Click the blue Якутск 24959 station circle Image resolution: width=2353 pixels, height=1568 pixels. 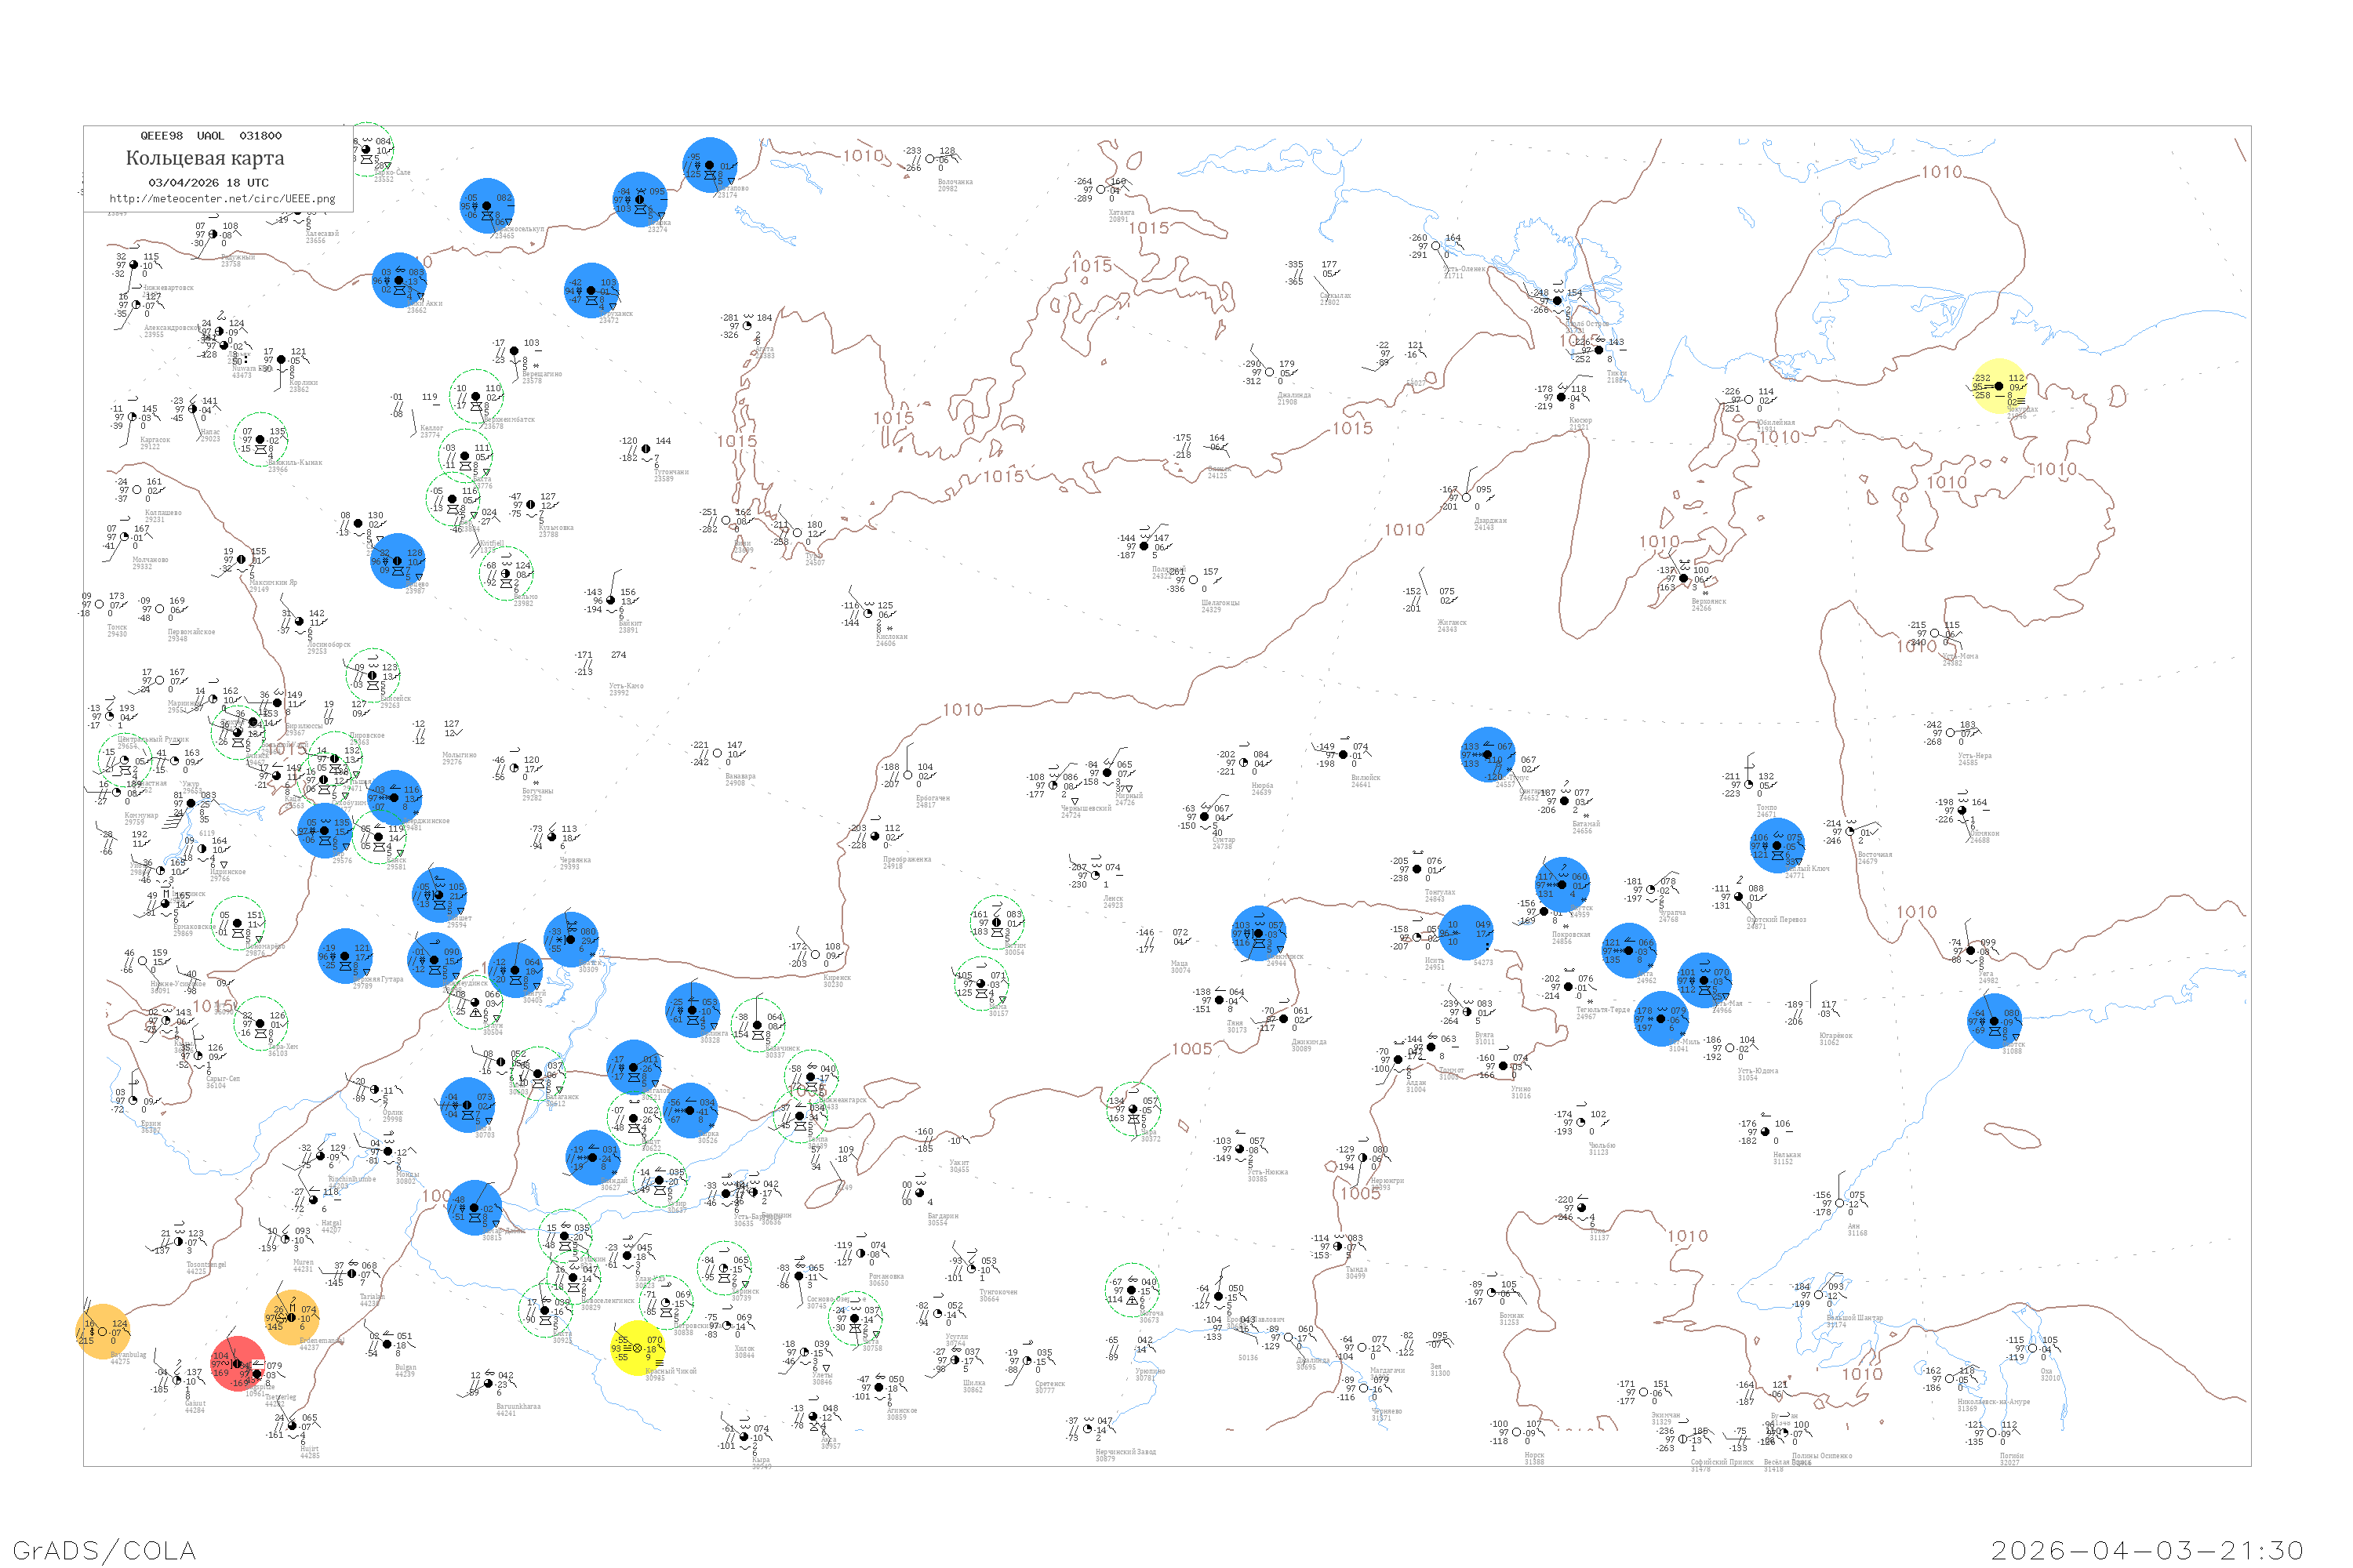(x=1562, y=885)
